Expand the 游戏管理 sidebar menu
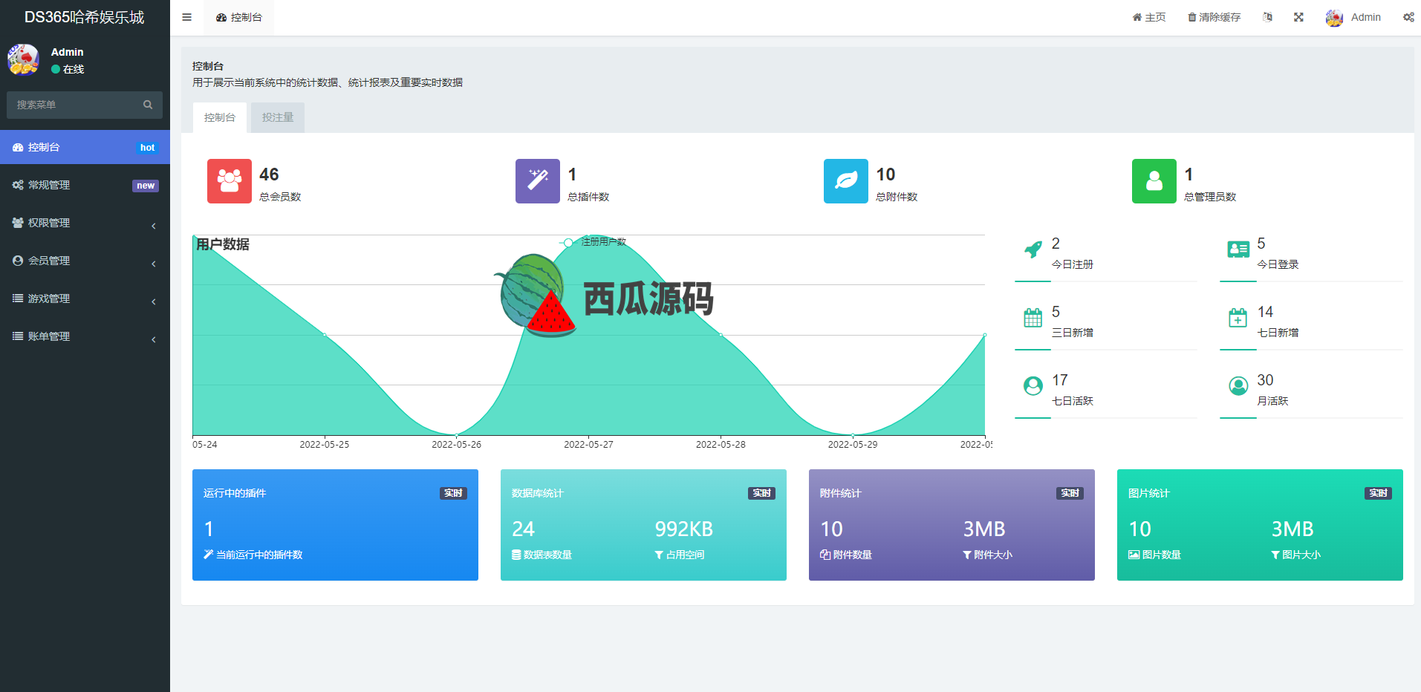 [x=85, y=299]
